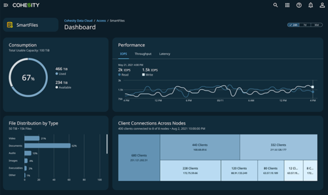The height and width of the screenshot is (195, 328).
Task: Open the user profile icon
Action: (322, 5)
